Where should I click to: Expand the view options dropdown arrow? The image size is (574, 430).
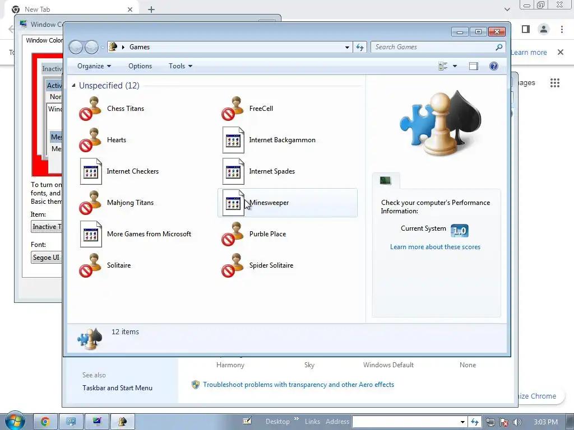455,66
